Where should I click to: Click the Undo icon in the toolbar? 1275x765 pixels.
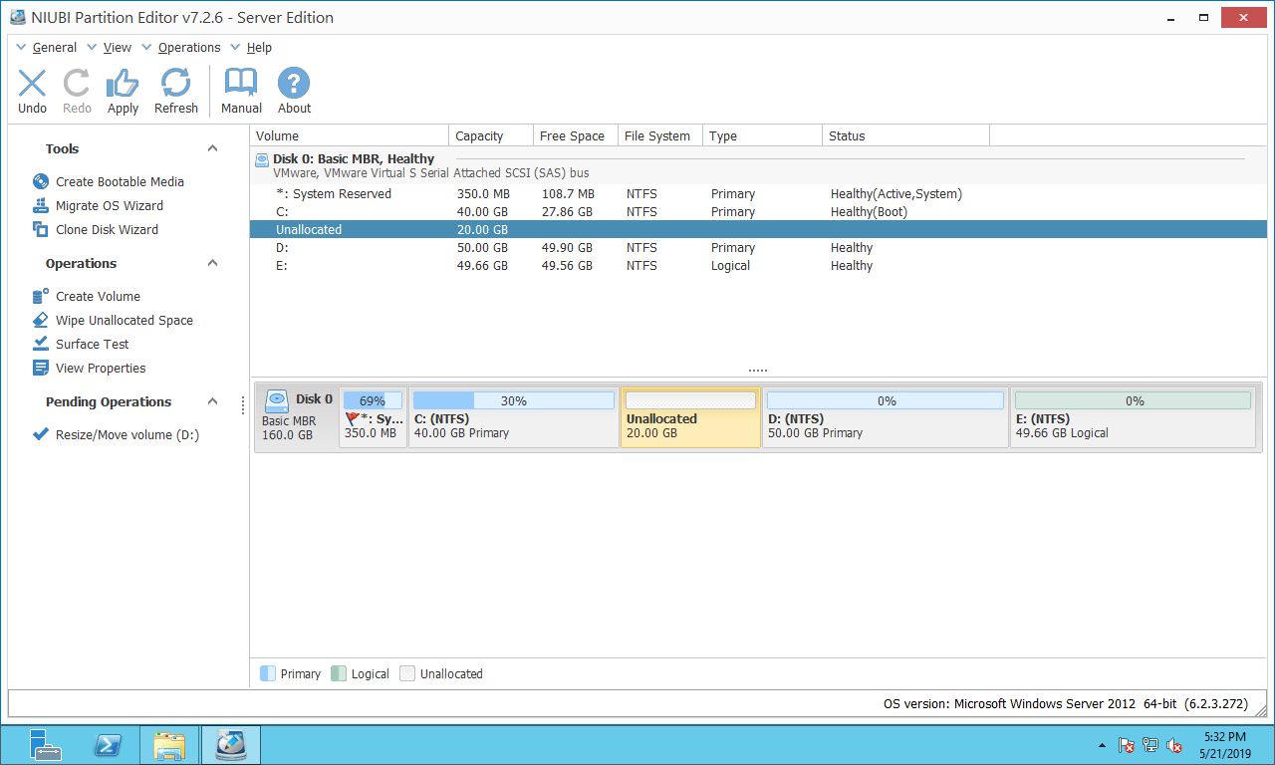31,90
